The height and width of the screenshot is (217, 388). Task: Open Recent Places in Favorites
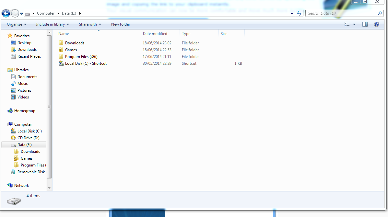click(x=29, y=56)
